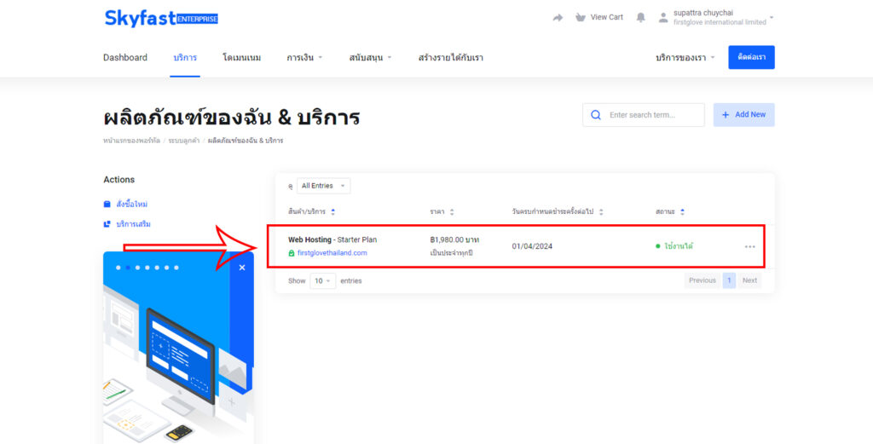Click the สั่งซื้อใหม่ action link

pos(132,205)
